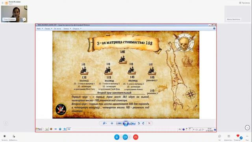Click the mute indicator on the video thumbnail
Image resolution: width=252 pixels, height=142 pixels.
[x=24, y=19]
